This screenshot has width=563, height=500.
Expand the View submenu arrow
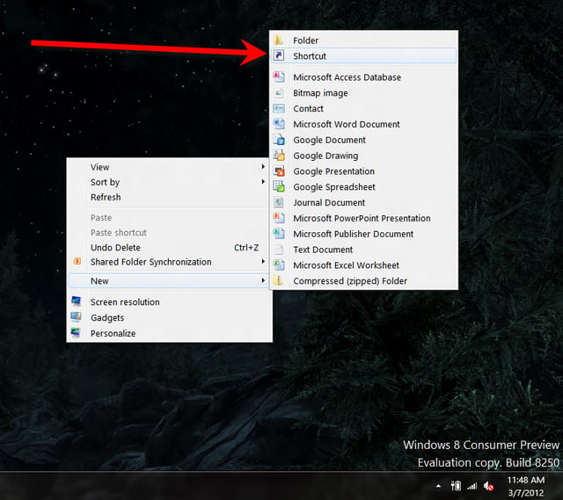[x=263, y=167]
